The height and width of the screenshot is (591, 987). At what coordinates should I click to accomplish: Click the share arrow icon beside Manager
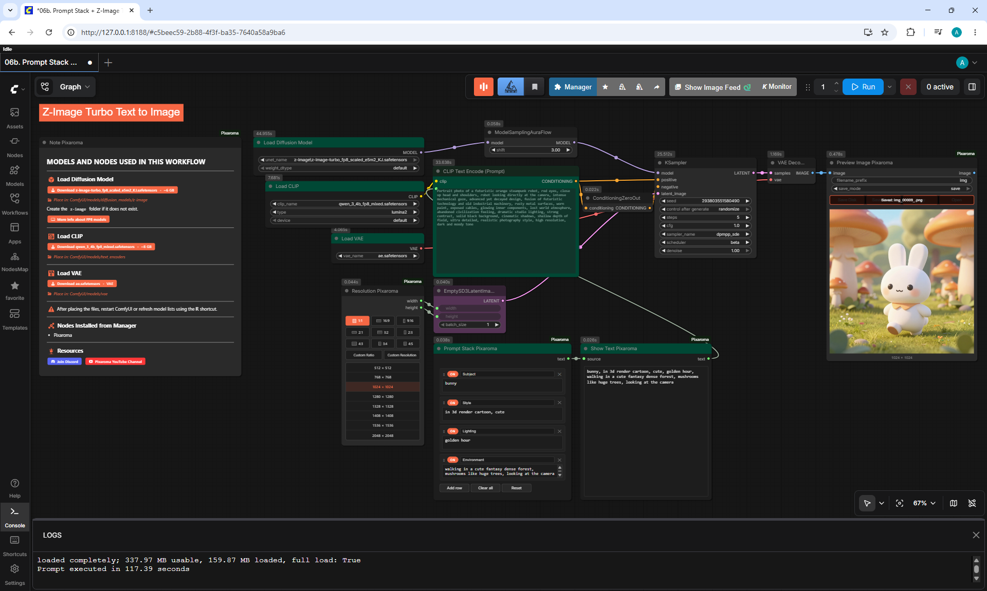point(656,87)
